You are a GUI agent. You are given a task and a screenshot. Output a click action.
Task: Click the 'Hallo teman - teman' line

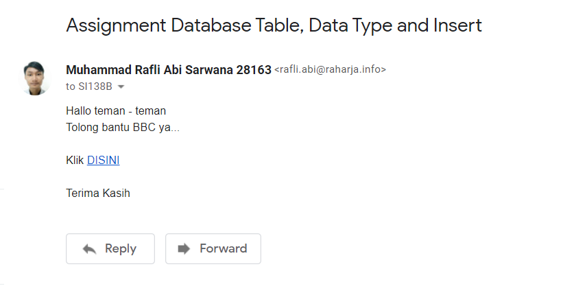pos(116,110)
